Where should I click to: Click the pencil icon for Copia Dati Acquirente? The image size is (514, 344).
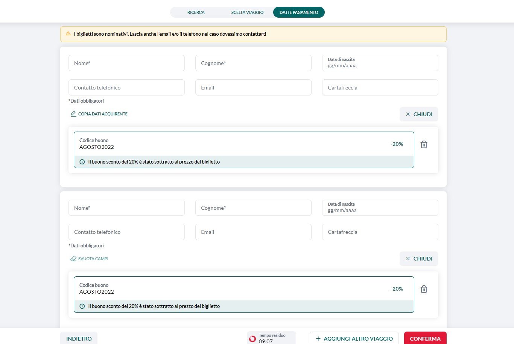(73, 114)
